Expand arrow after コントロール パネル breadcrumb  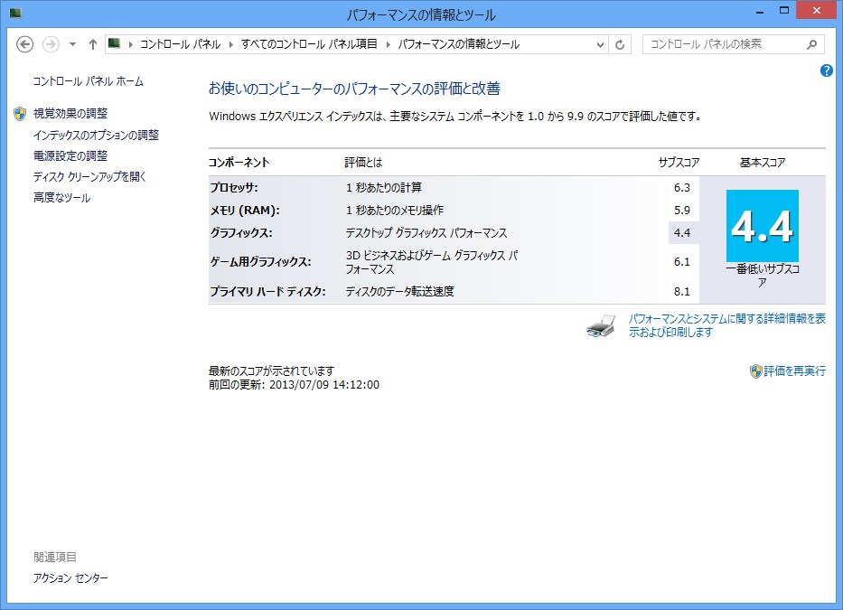[x=230, y=44]
